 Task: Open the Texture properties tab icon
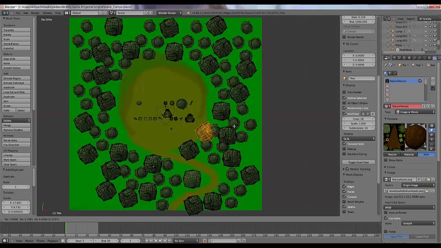tap(434, 58)
